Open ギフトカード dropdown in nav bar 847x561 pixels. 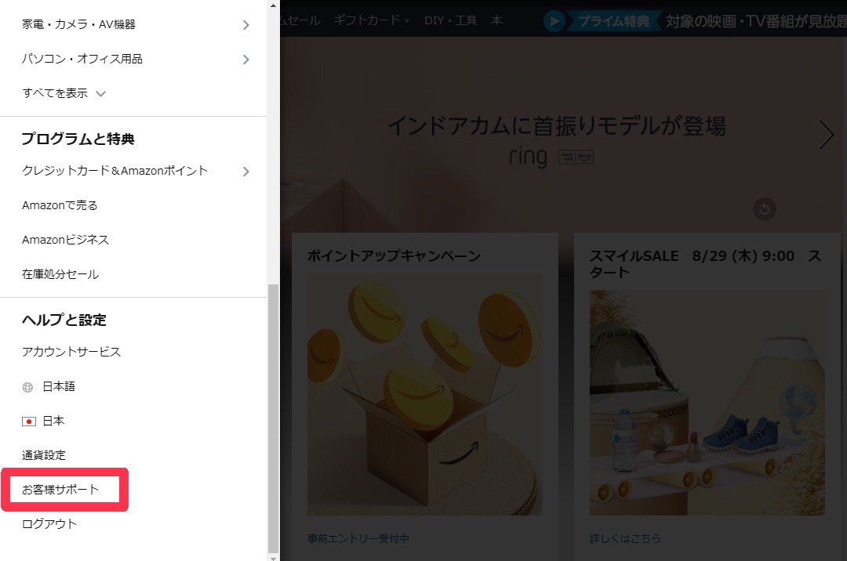(372, 20)
